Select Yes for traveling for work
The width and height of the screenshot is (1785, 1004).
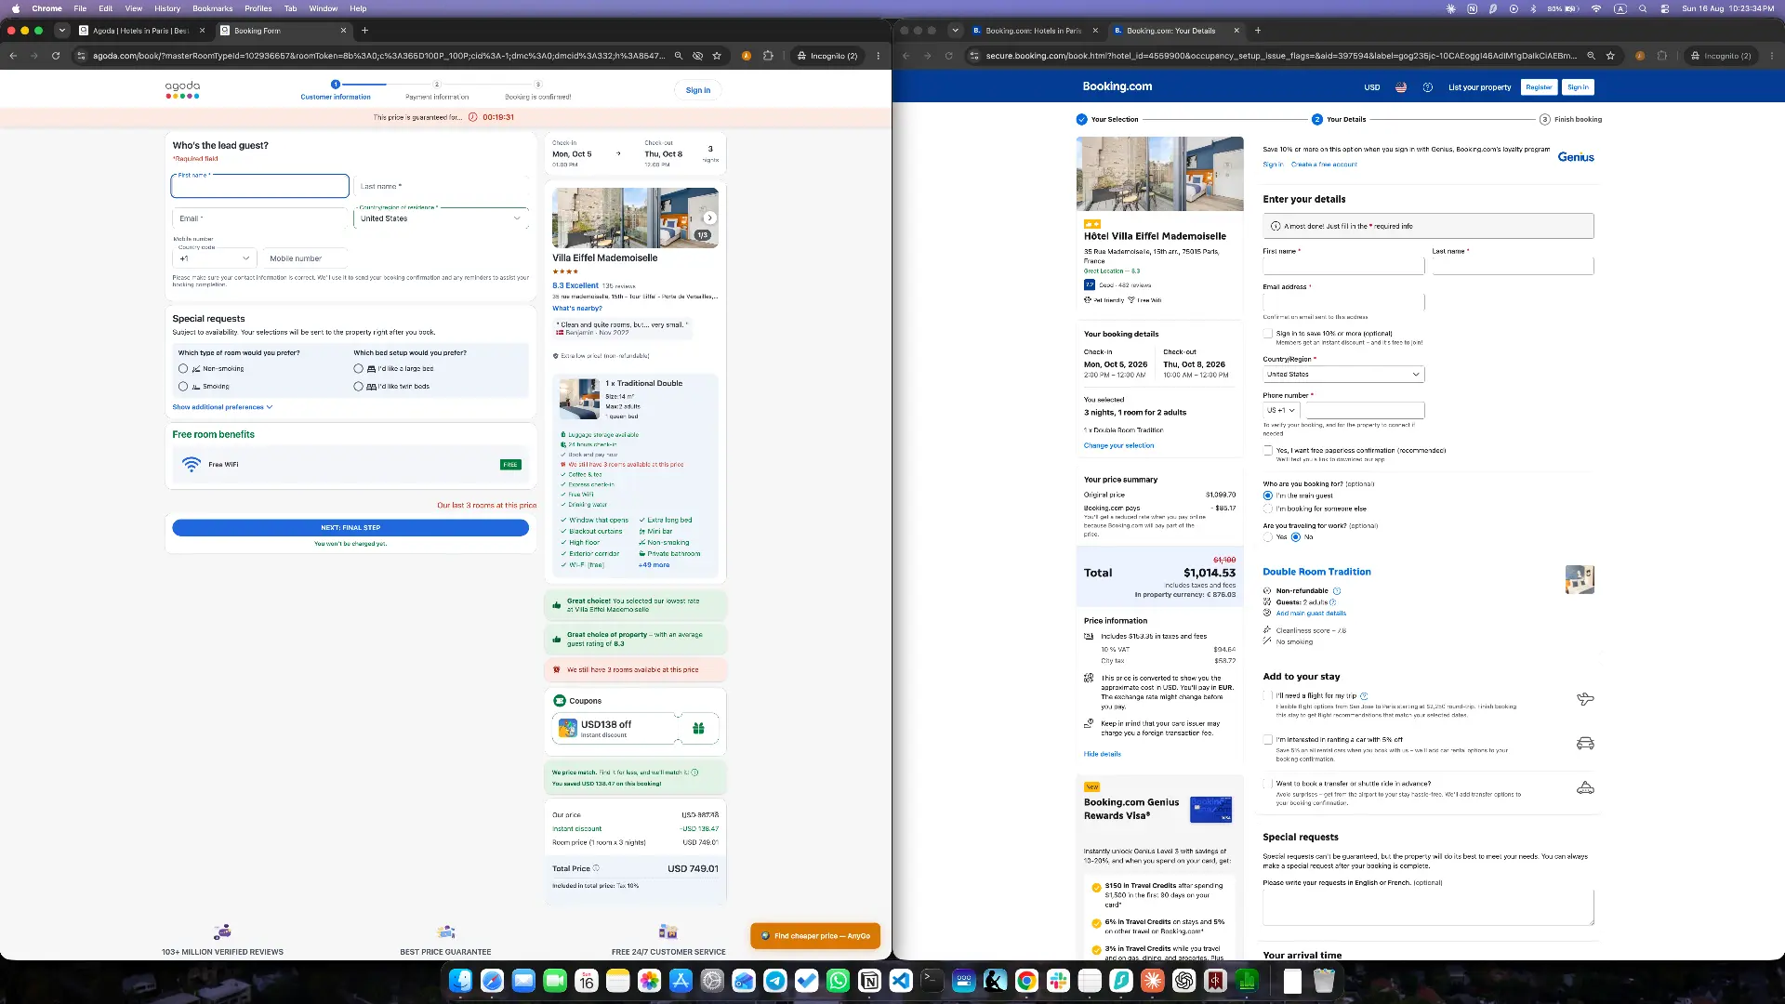point(1267,537)
